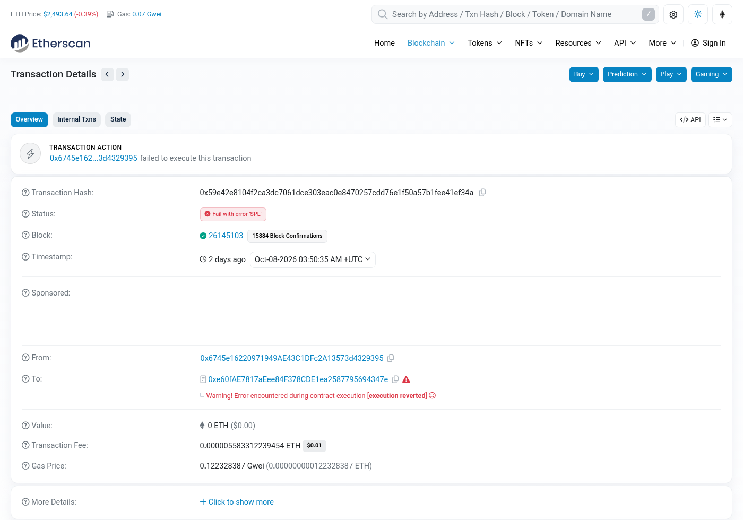Click the slash shortcut key in search

click(649, 14)
